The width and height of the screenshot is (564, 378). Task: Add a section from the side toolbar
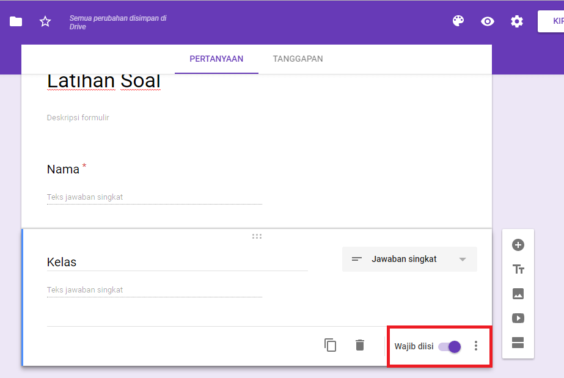pyautogui.click(x=518, y=343)
